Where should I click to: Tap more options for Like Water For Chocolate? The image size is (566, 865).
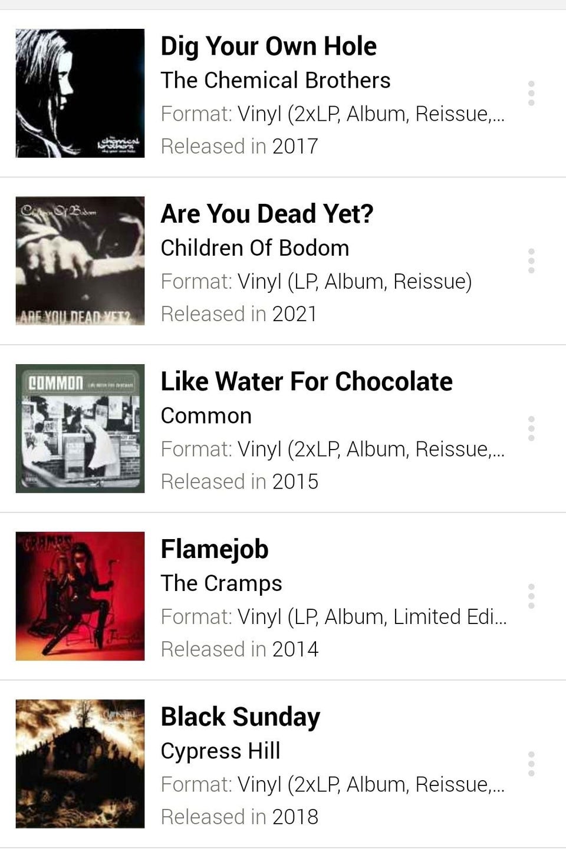pyautogui.click(x=531, y=428)
